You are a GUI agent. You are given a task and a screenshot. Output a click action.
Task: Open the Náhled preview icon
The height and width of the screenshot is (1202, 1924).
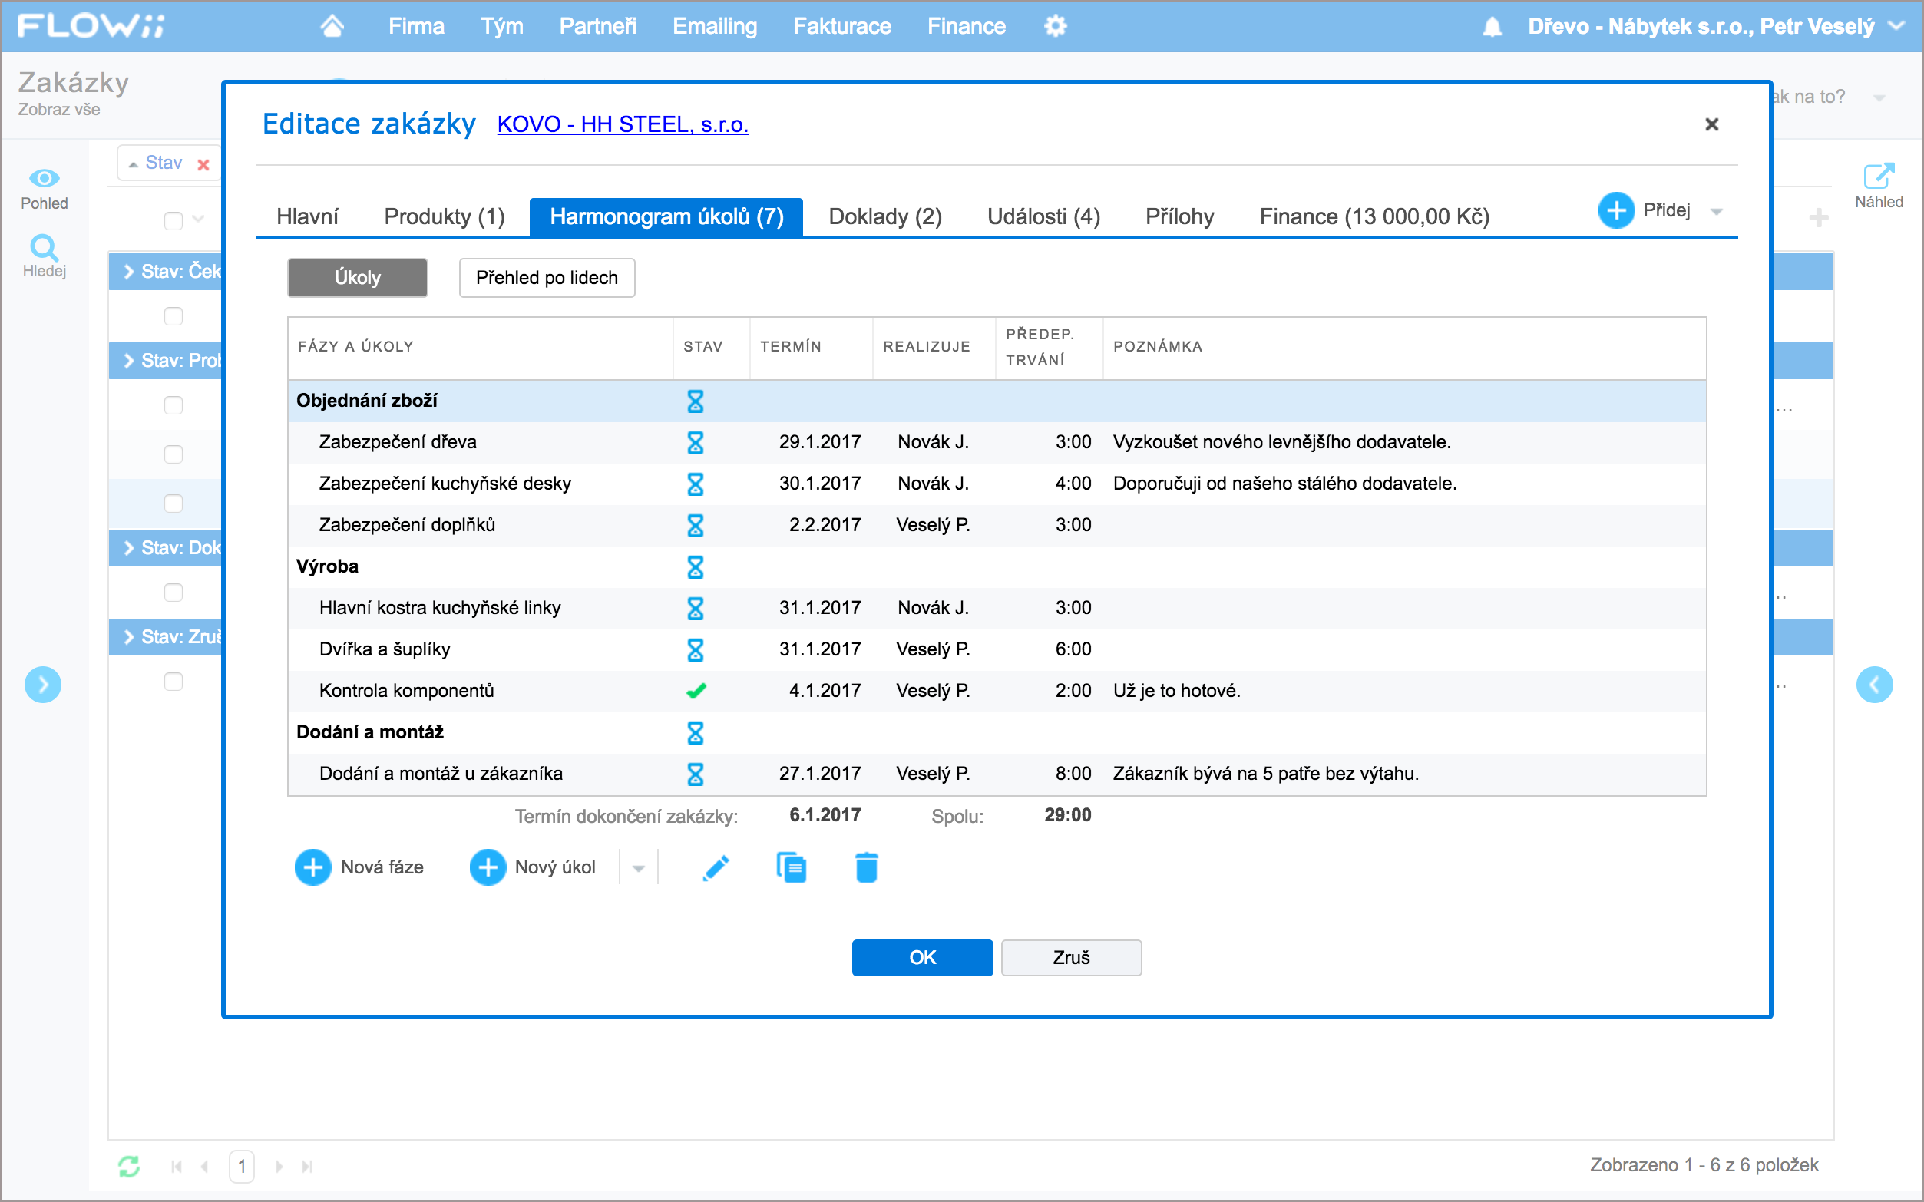1879,176
